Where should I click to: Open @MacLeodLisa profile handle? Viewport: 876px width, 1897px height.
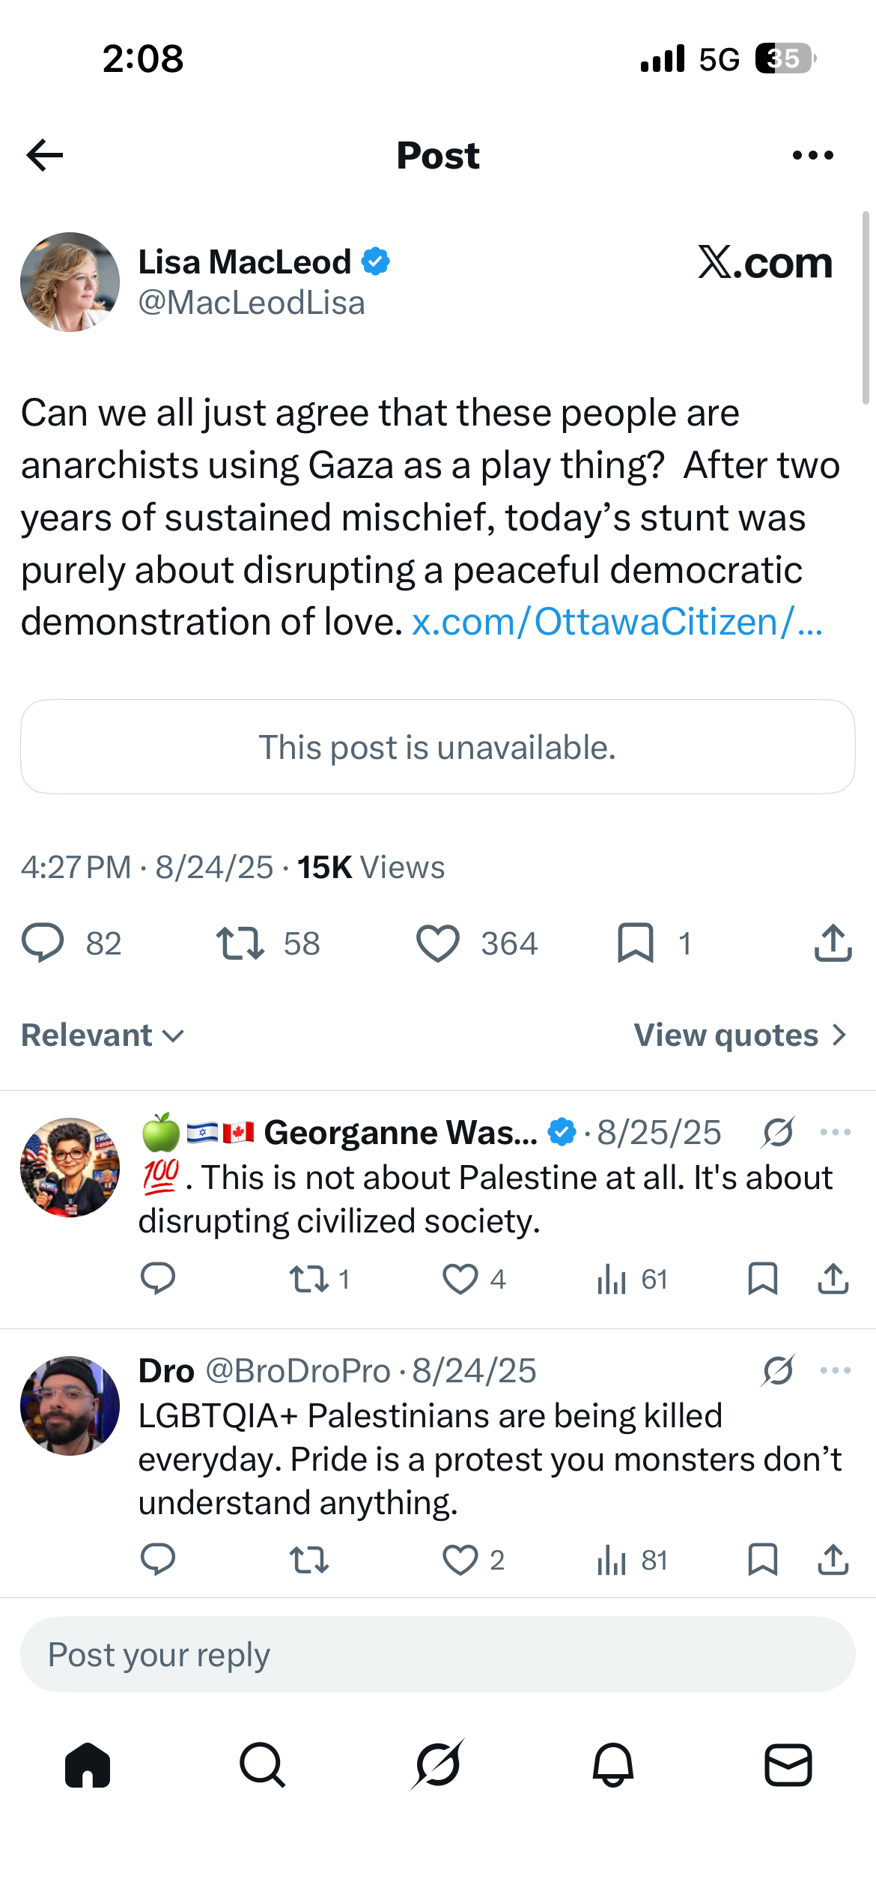coord(252,303)
